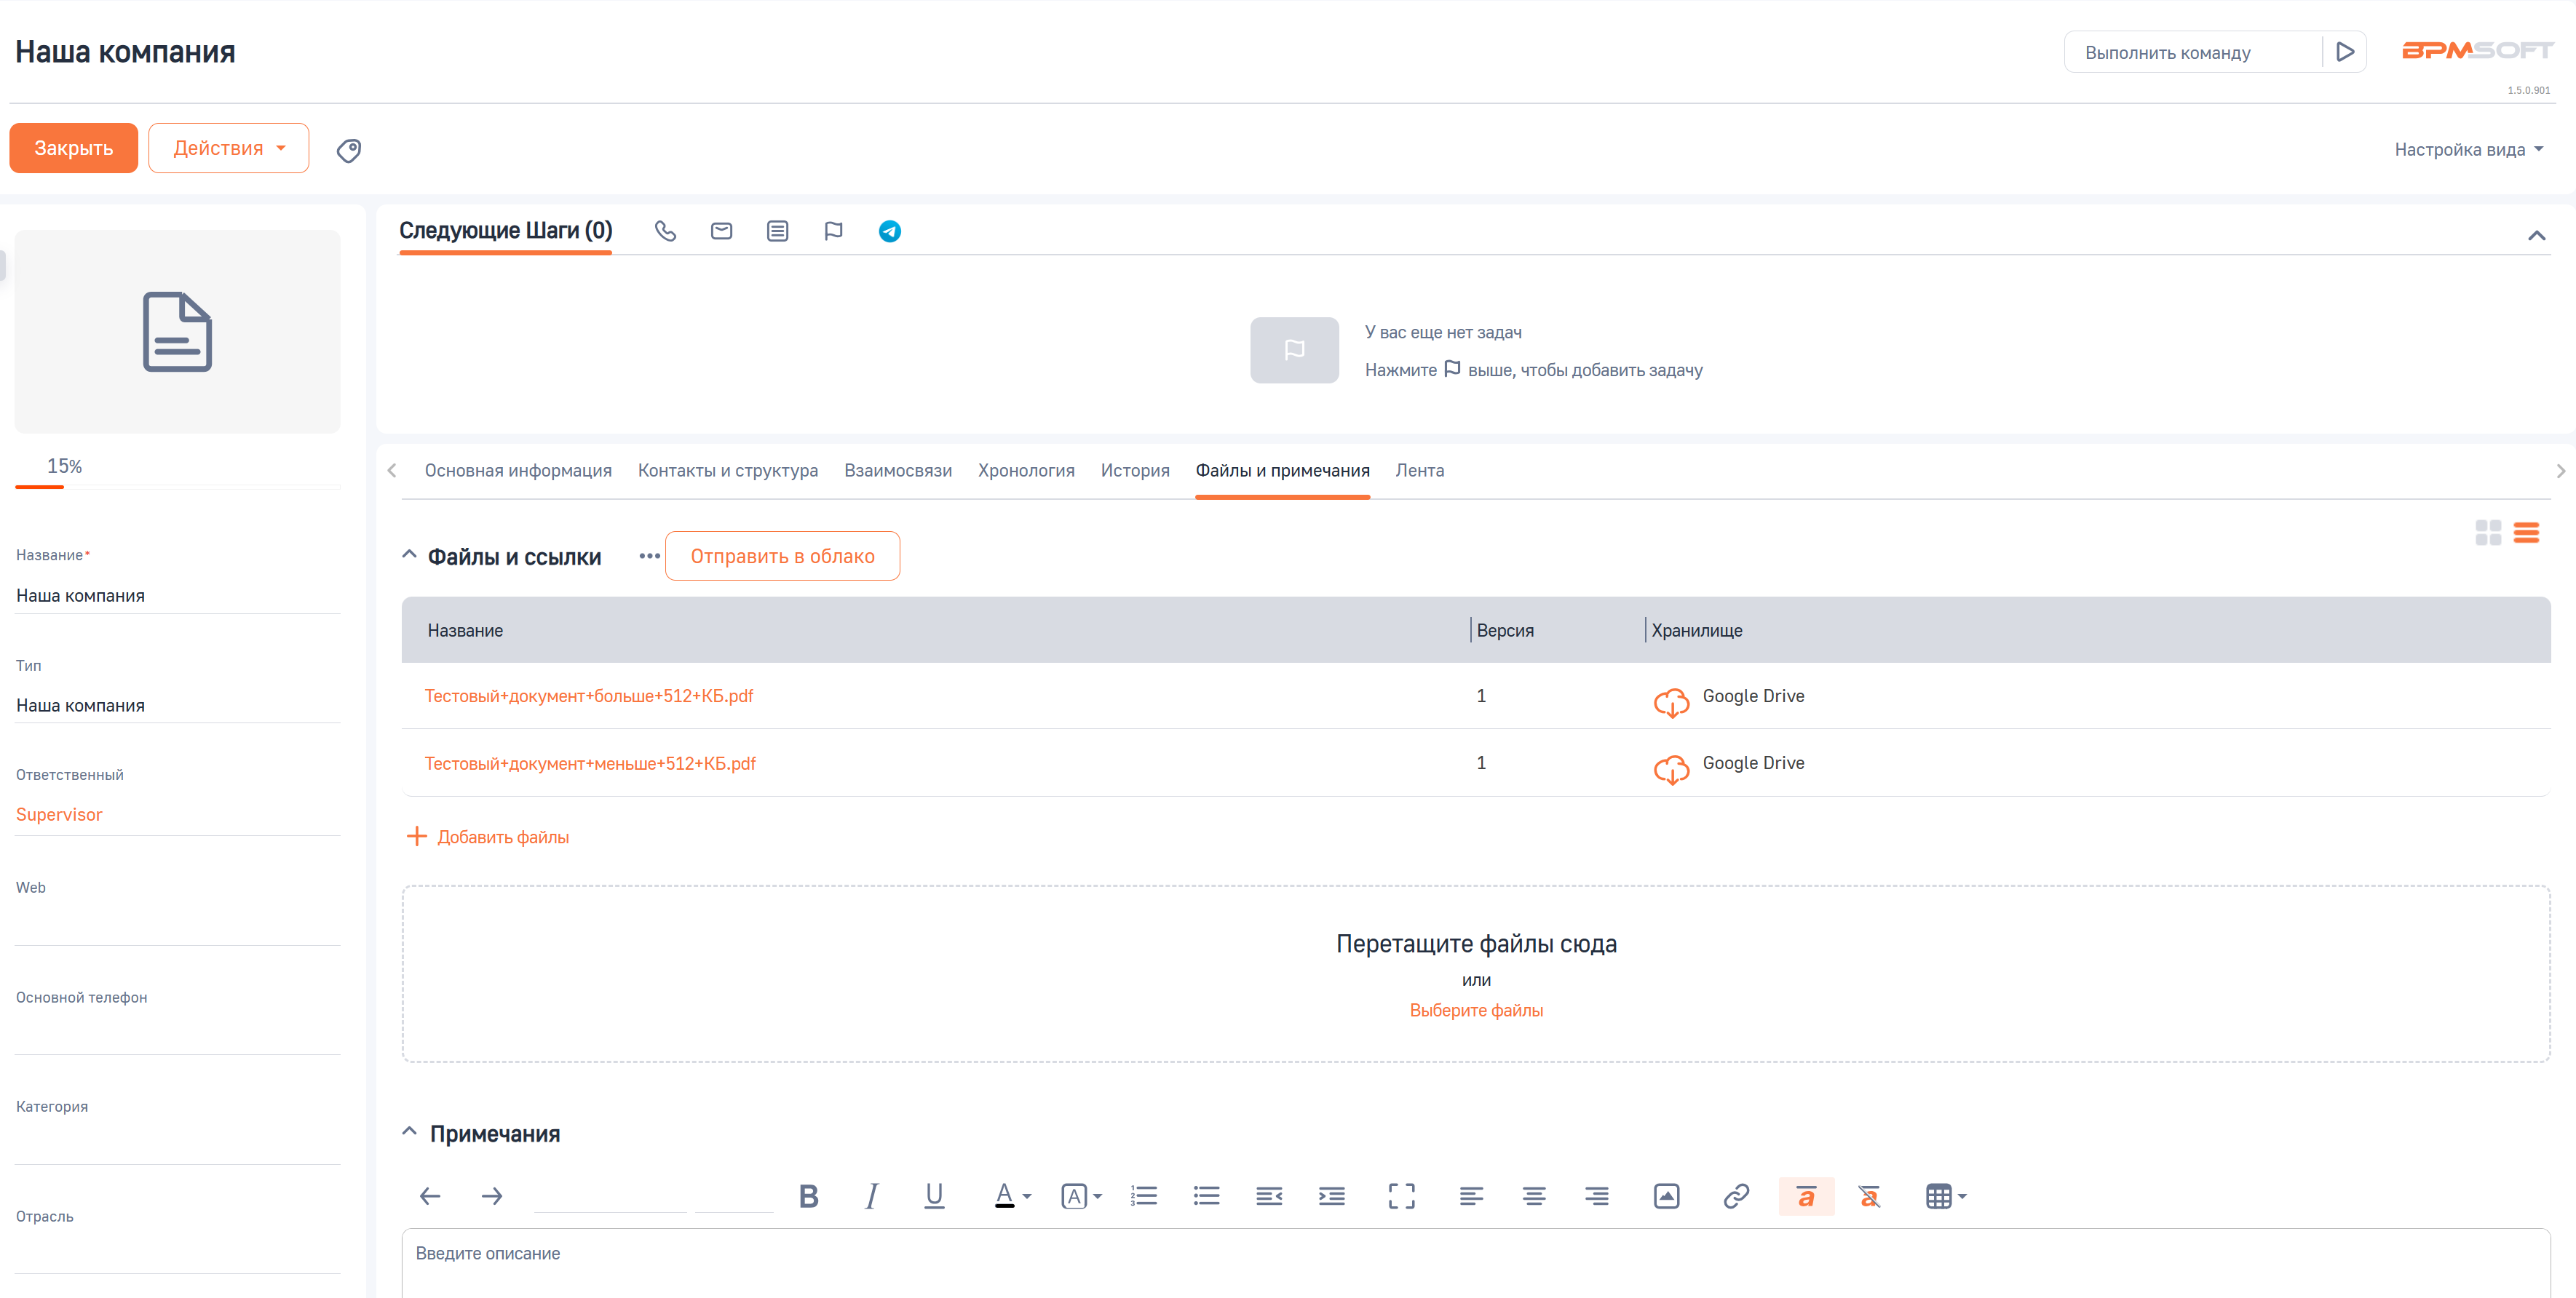Click the tag icon near Действия
This screenshot has width=2576, height=1298.
click(348, 151)
